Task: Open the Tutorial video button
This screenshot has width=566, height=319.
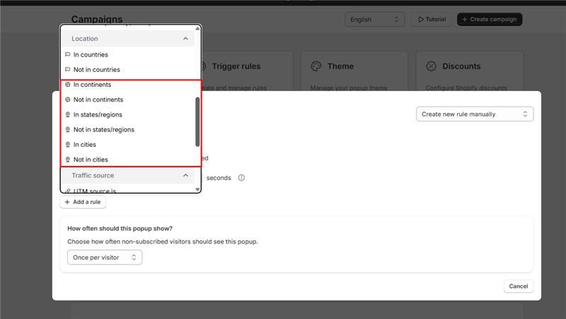Action: [432, 20]
